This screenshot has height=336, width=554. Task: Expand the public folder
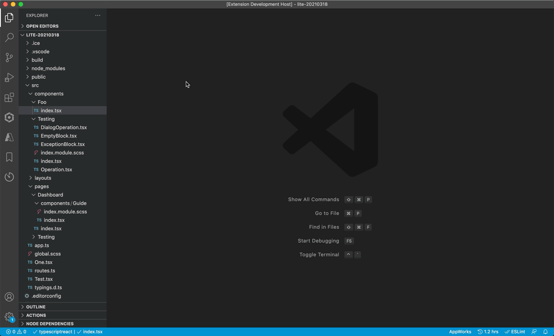[62, 77]
